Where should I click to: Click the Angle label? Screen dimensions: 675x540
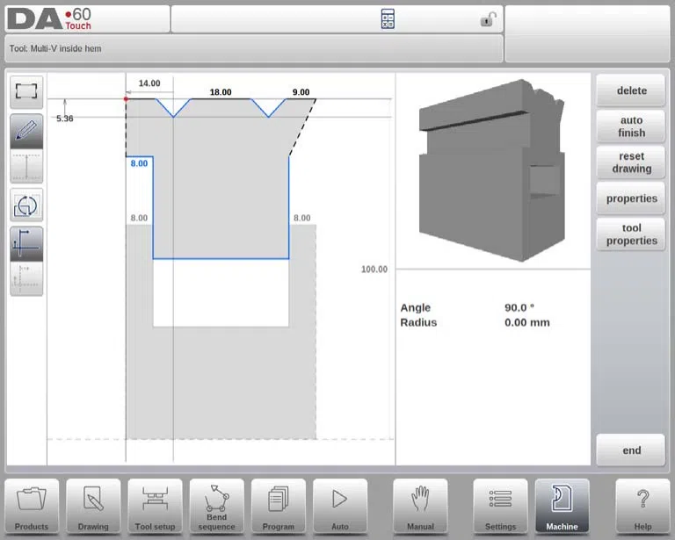pyautogui.click(x=416, y=308)
